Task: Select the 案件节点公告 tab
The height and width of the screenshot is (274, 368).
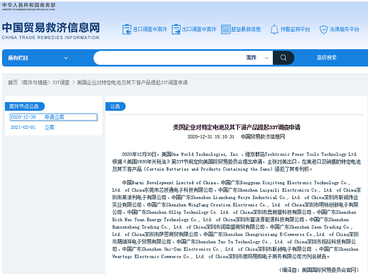Action: pyautogui.click(x=24, y=106)
